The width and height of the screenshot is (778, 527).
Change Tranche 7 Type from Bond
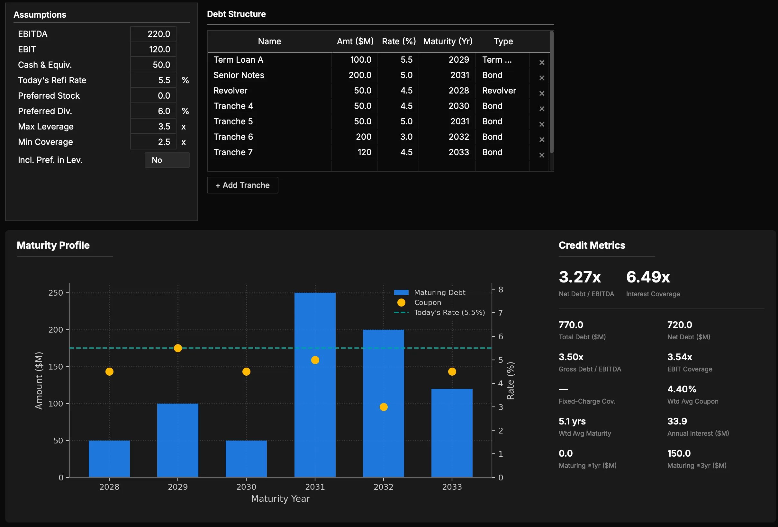(502, 152)
